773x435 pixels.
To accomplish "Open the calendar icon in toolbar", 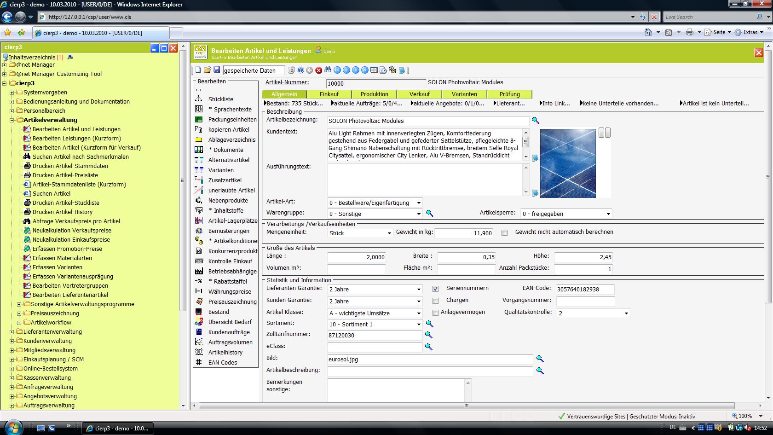I will 374,70.
